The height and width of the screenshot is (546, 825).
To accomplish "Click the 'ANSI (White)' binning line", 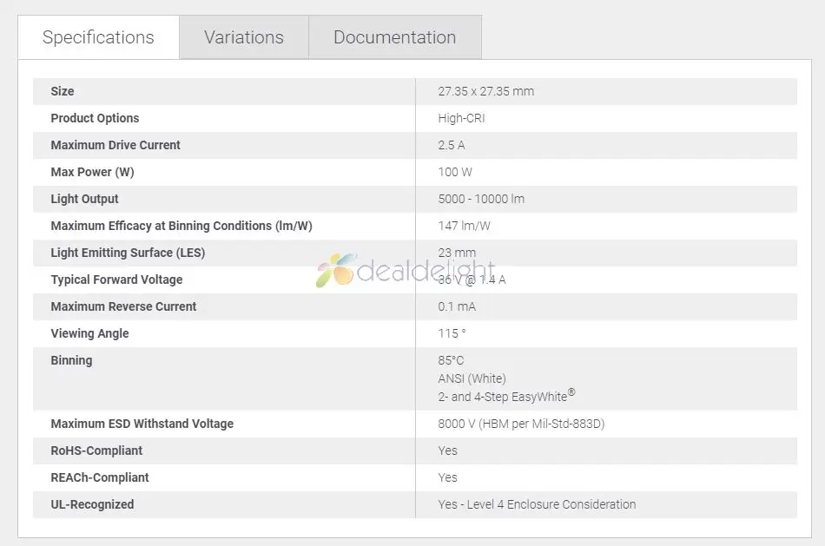I will coord(472,378).
